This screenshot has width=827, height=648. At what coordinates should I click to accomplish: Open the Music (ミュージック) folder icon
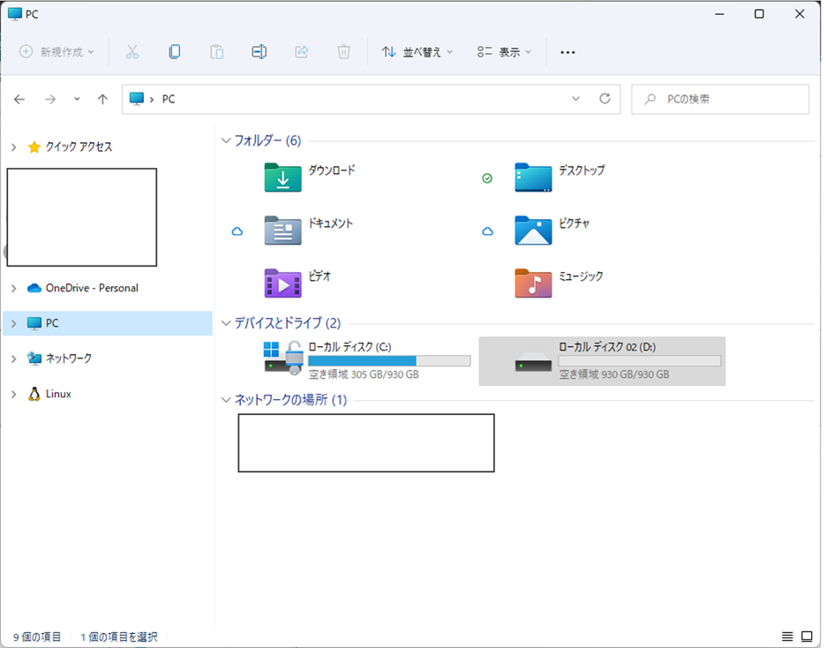[533, 283]
